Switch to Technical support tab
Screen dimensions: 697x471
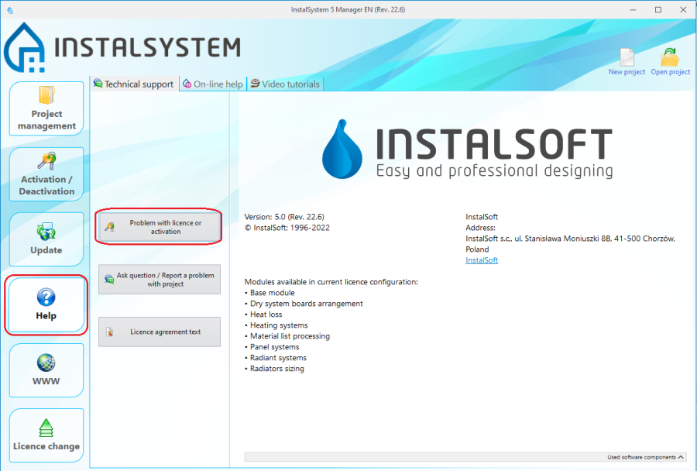point(134,84)
